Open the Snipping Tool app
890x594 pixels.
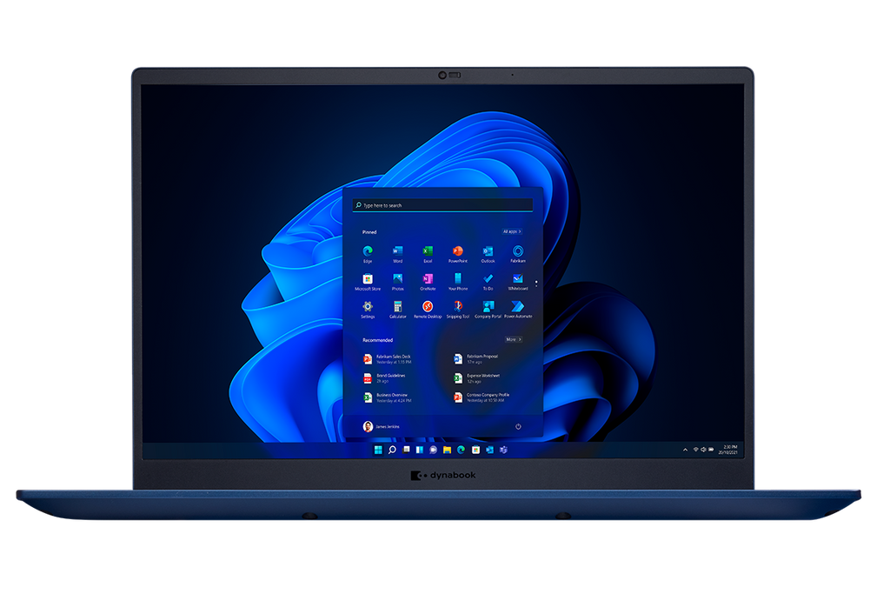pyautogui.click(x=457, y=307)
